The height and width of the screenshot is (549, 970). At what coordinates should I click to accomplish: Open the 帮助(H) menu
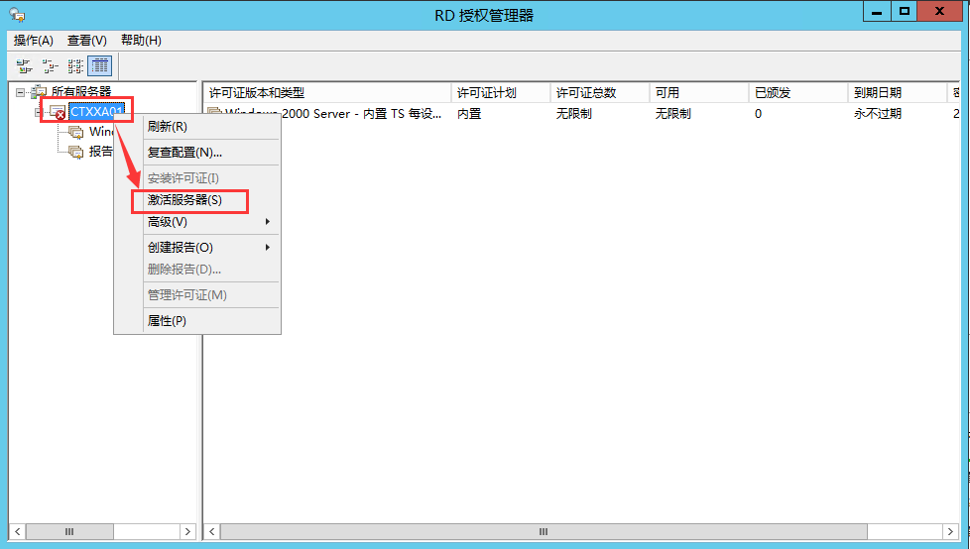click(x=141, y=41)
